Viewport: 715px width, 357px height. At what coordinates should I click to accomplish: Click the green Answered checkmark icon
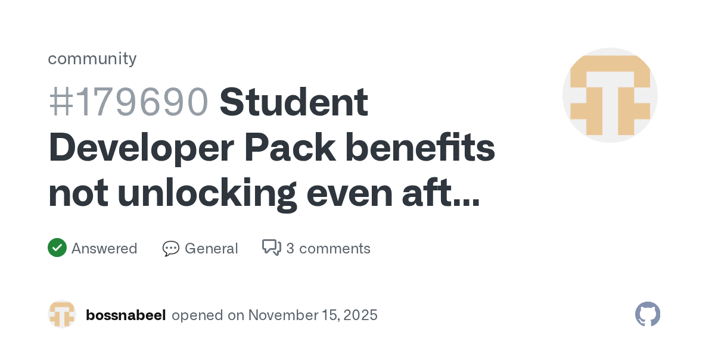click(x=57, y=248)
